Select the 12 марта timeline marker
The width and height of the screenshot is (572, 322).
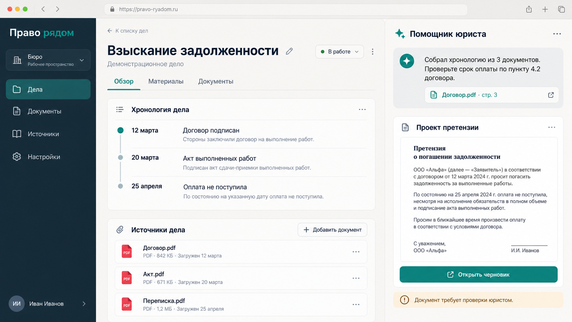[x=120, y=130]
